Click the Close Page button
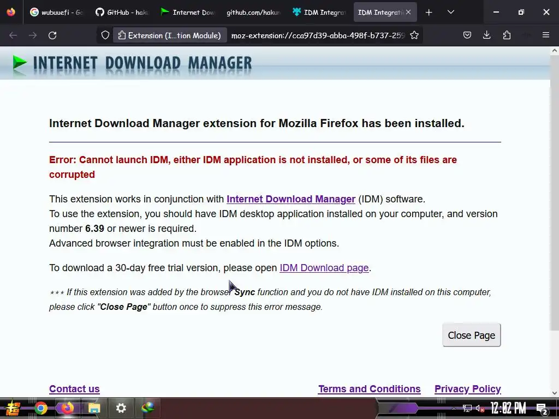Viewport: 559px width, 419px height. [471, 335]
